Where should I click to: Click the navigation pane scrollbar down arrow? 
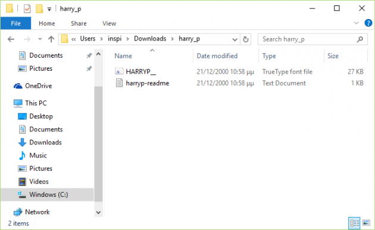98,212
